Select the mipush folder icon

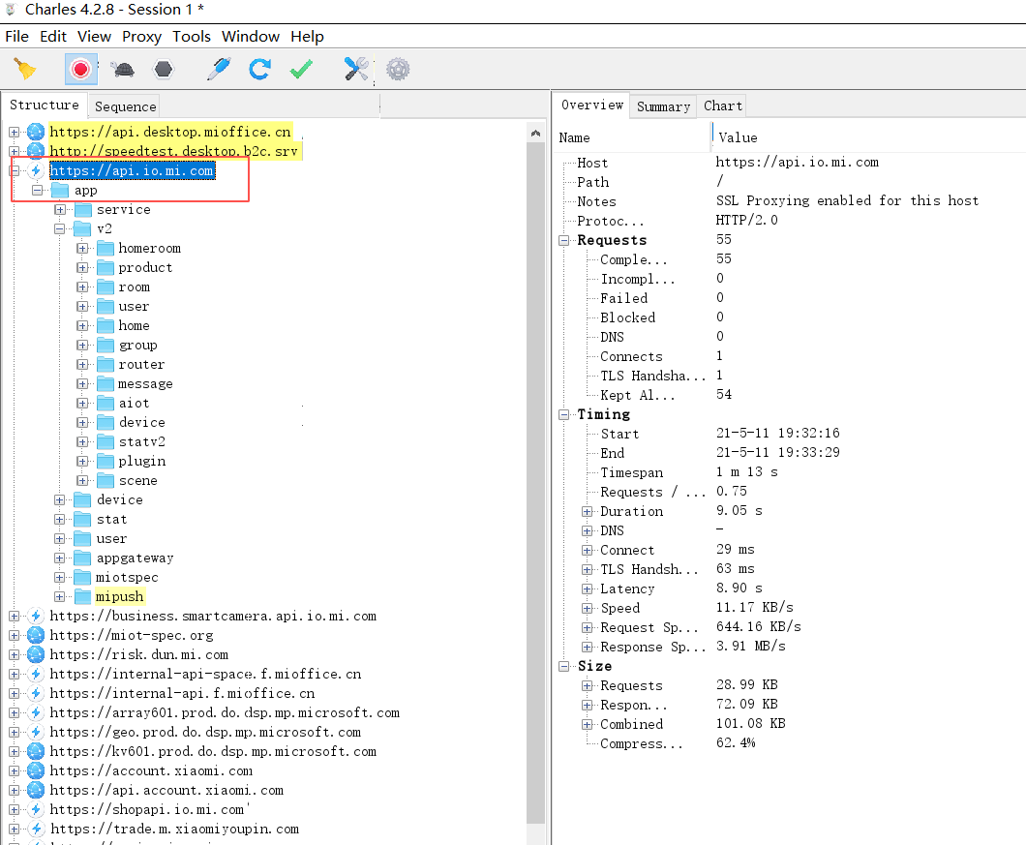point(82,596)
